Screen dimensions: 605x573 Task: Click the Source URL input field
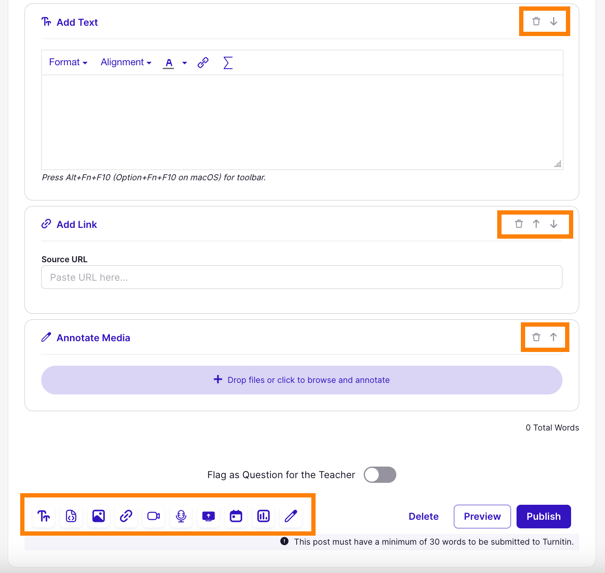(x=301, y=277)
